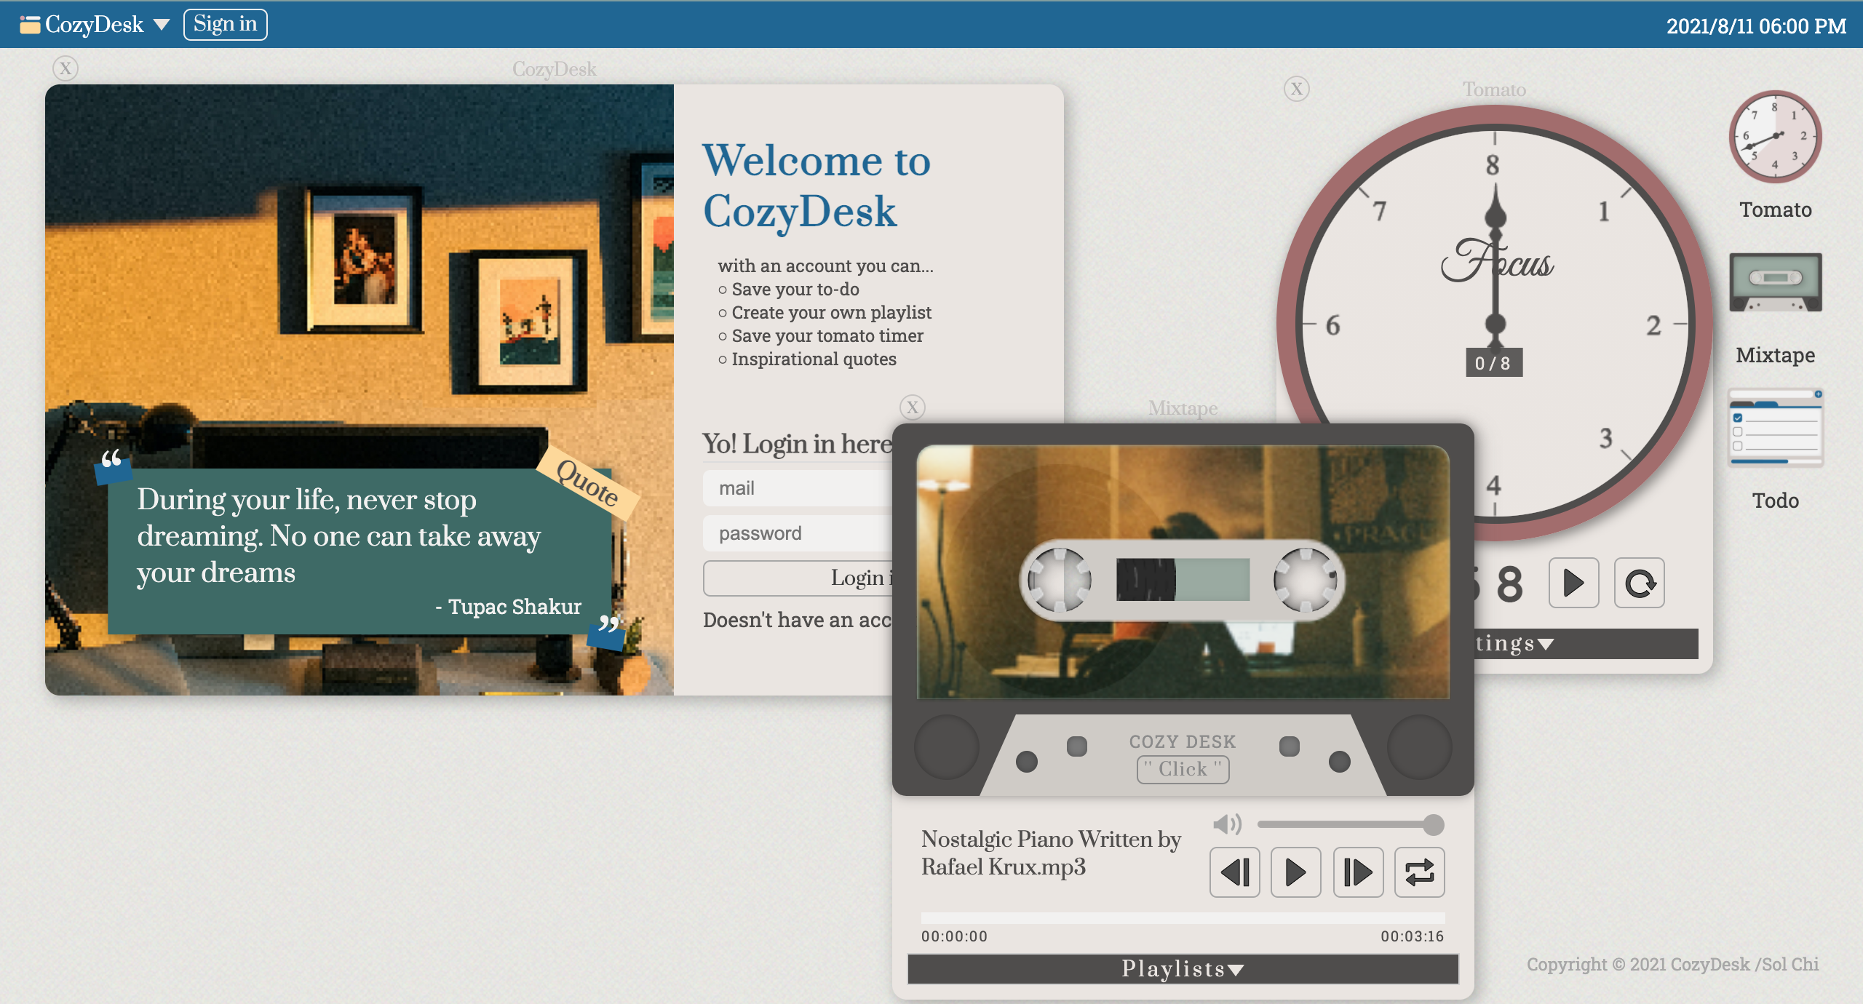
Task: Click "Save your tomato timer" item
Action: coord(827,335)
